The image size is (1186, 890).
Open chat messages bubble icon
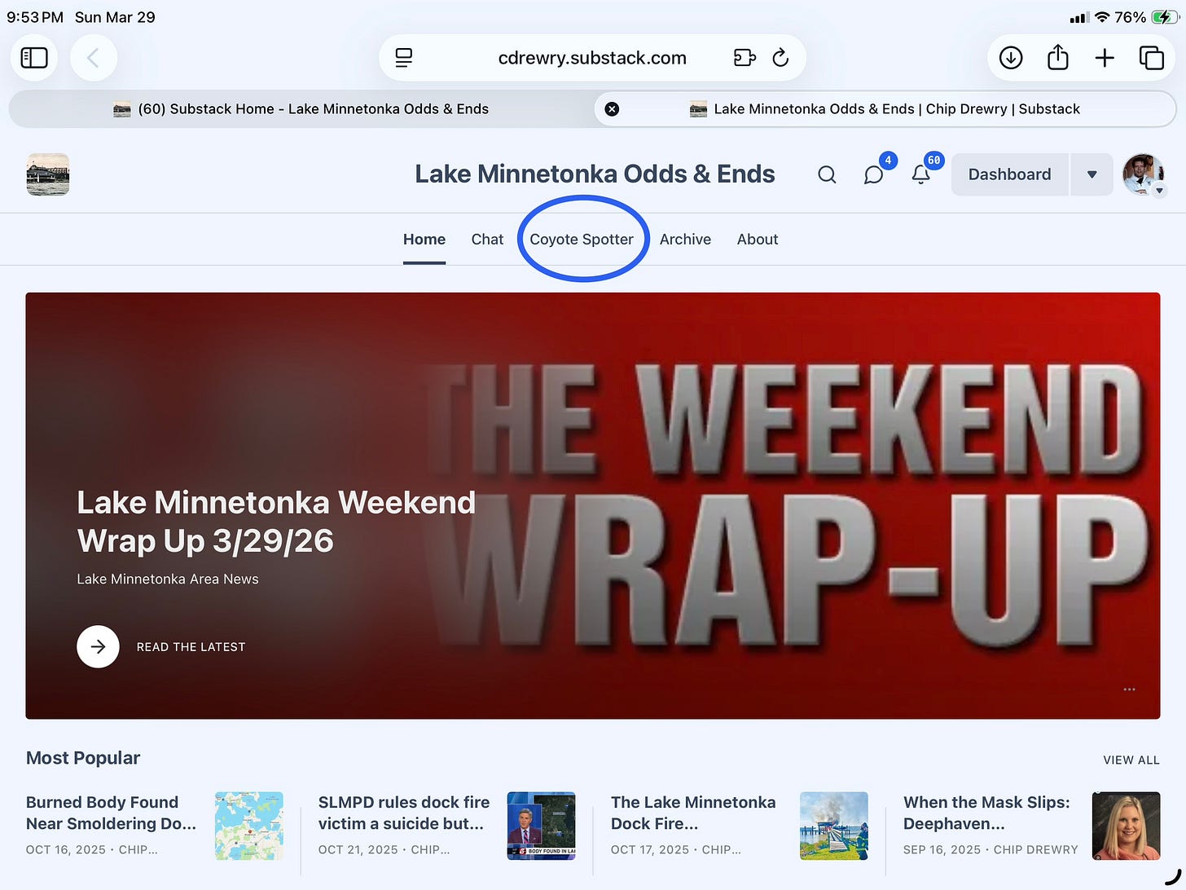pyautogui.click(x=874, y=174)
